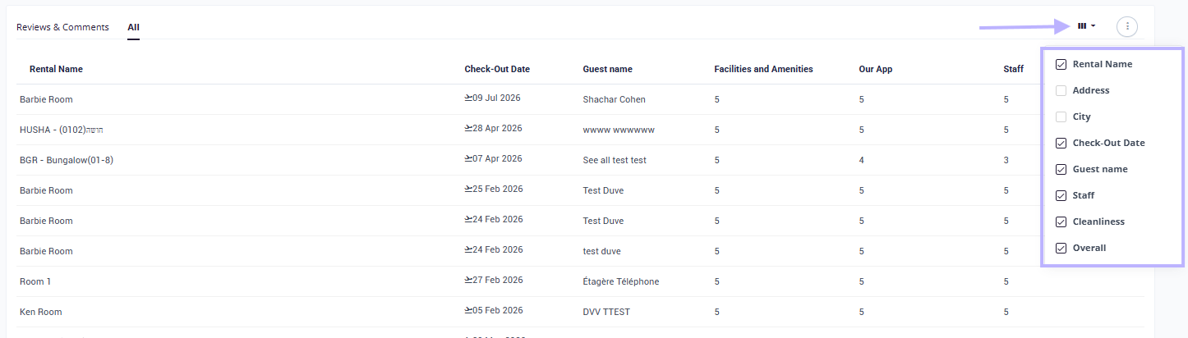Select the All tab

pos(133,27)
